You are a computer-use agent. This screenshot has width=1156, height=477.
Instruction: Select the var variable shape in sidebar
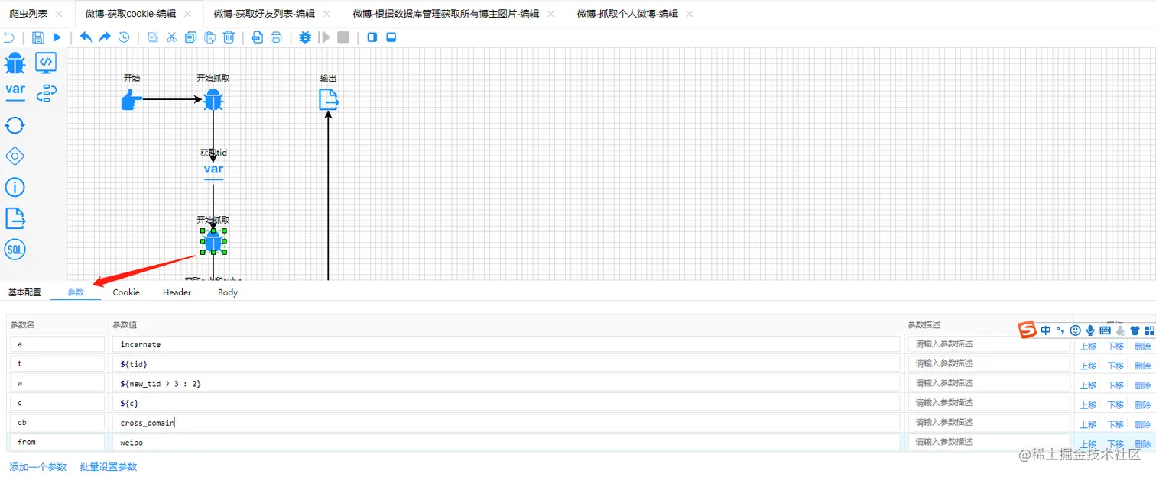pos(15,92)
